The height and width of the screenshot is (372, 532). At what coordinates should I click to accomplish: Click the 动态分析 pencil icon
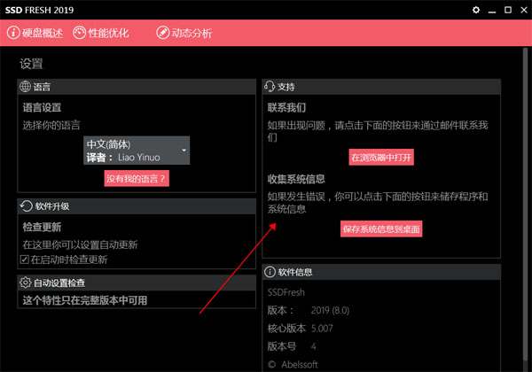coord(162,33)
